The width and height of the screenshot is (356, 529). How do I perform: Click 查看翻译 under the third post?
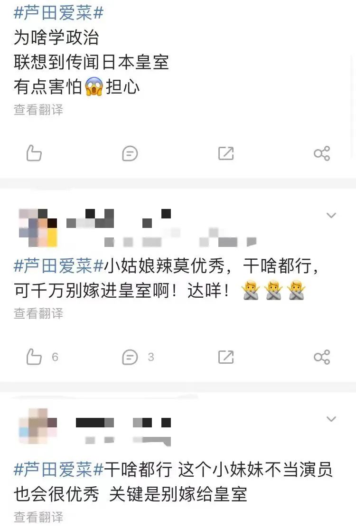pyautogui.click(x=38, y=517)
